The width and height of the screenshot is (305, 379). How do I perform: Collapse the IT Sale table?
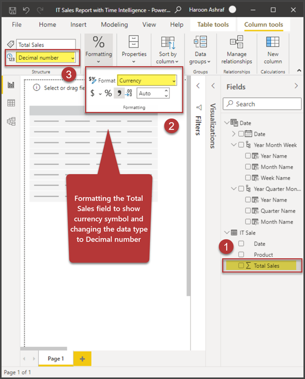click(x=227, y=232)
